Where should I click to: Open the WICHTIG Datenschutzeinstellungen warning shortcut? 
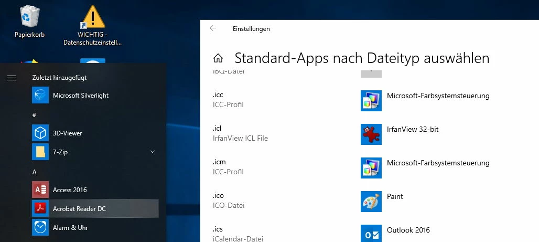pyautogui.click(x=93, y=25)
